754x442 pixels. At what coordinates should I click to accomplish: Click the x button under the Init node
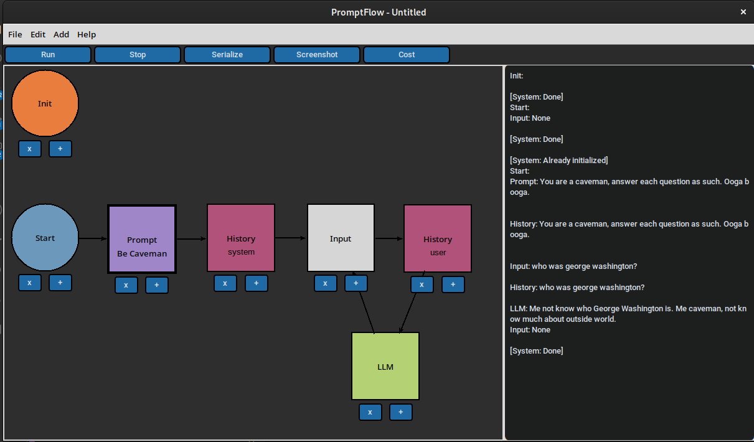30,149
